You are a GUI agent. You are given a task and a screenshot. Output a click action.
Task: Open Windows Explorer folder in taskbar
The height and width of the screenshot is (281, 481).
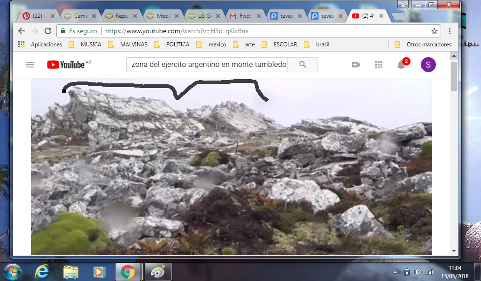click(71, 272)
